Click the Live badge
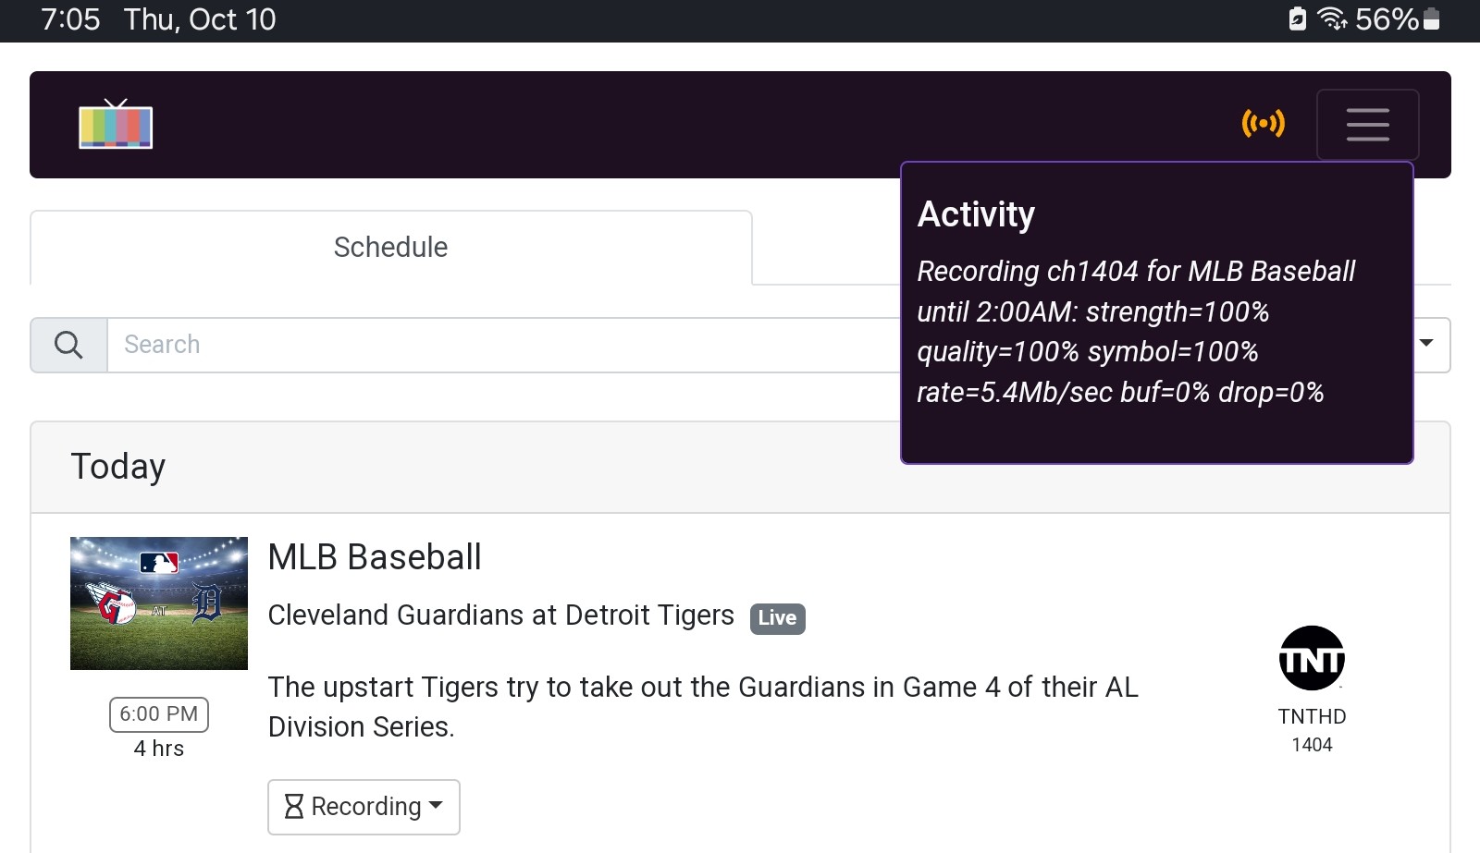The width and height of the screenshot is (1480, 853). pos(777,618)
